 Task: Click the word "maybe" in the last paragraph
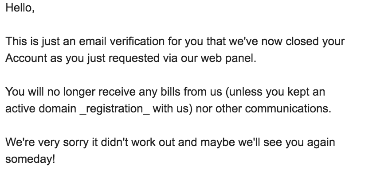(x=217, y=143)
